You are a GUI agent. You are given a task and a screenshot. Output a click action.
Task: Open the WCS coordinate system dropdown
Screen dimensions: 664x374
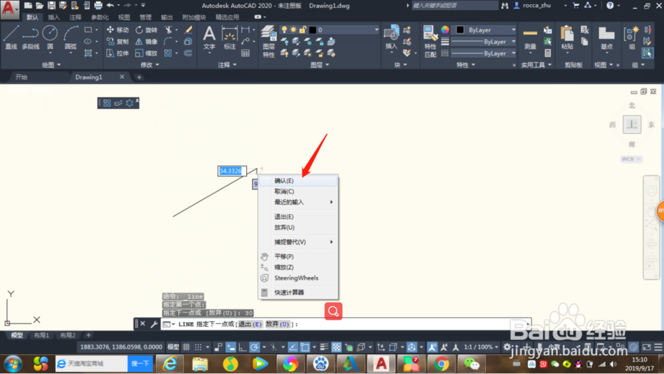pyautogui.click(x=631, y=159)
